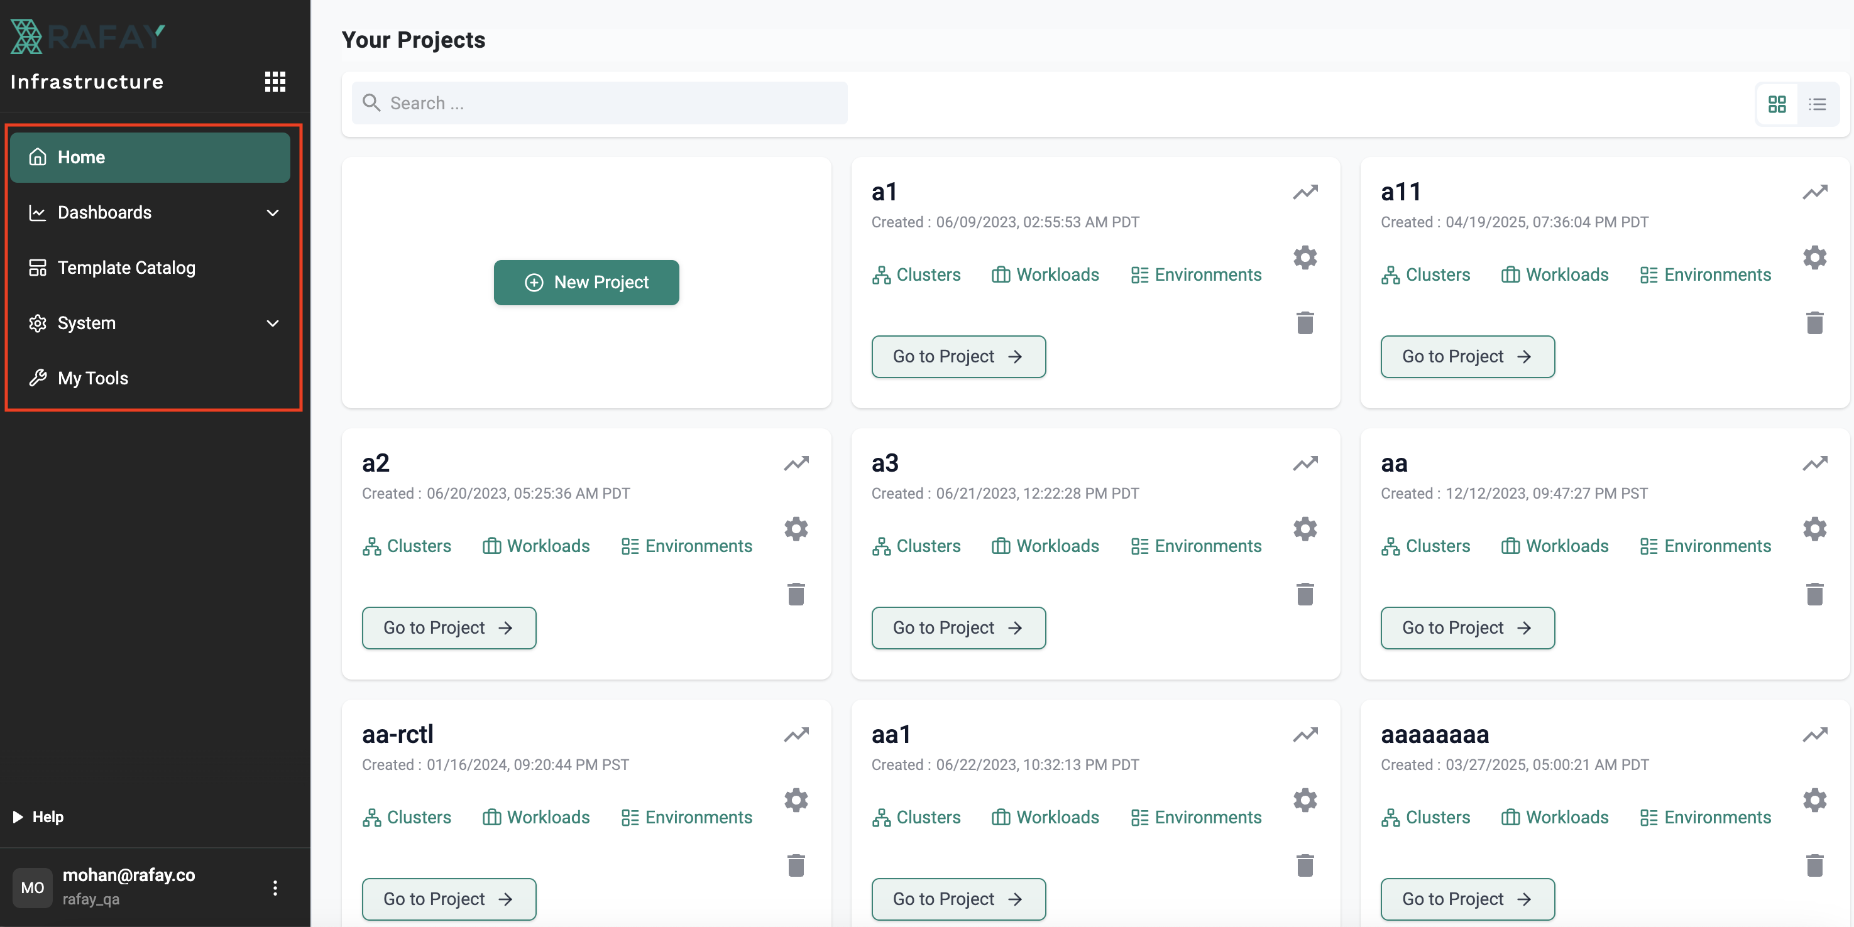This screenshot has height=927, width=1854.
Task: Open Workloads link for project aaaaaaaa
Action: click(x=1555, y=817)
